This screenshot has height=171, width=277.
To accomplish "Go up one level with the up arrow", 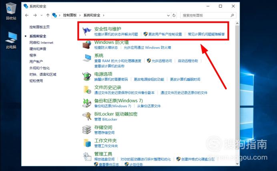I will [x=48, y=15].
